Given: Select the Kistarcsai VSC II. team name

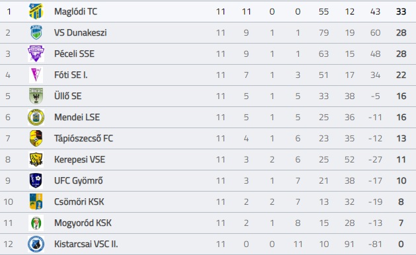Looking at the screenshot, I should click(x=86, y=244).
